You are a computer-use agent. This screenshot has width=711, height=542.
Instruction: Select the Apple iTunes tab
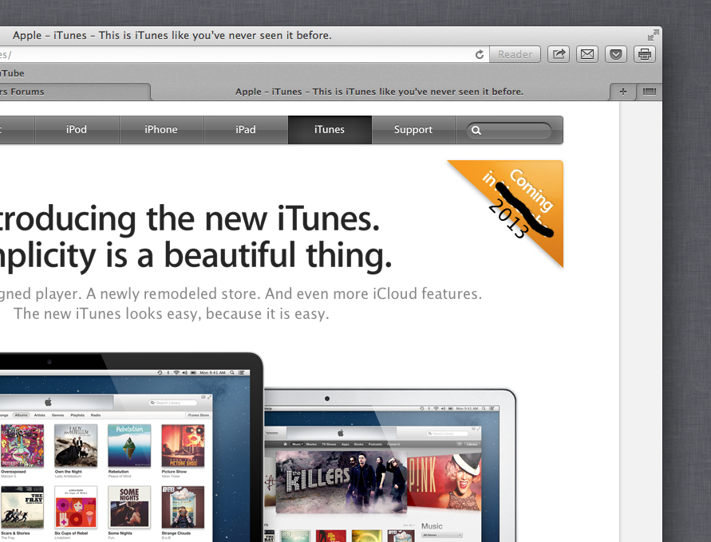coord(379,92)
